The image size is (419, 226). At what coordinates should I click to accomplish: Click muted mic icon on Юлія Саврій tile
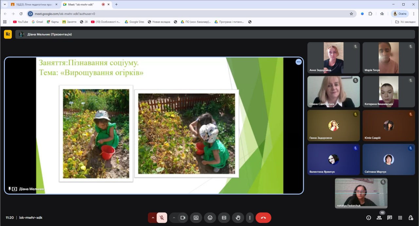410,114
